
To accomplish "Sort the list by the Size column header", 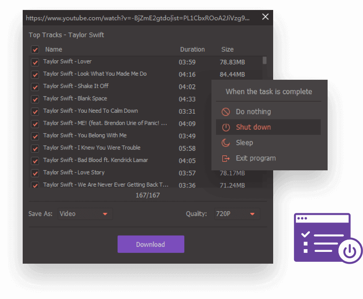I will (227, 49).
